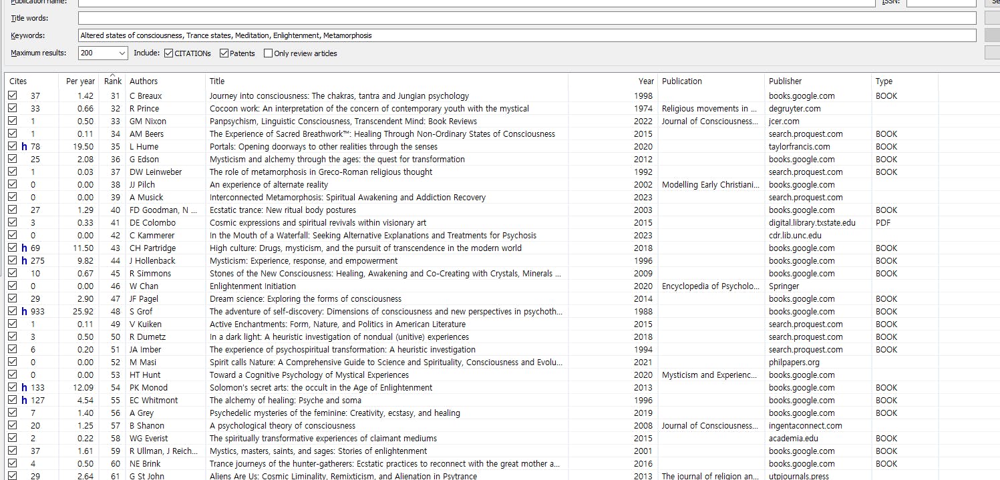Sort by Cites column header
1000x480 pixels.
click(x=18, y=81)
